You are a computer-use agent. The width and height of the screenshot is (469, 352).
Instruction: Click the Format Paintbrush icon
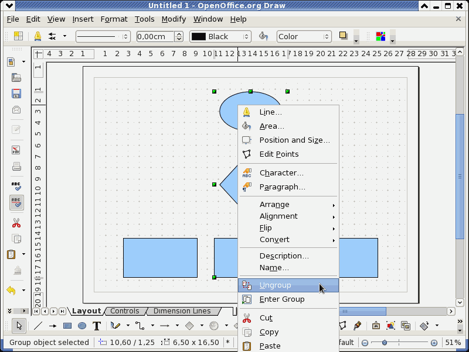[x=17, y=270]
